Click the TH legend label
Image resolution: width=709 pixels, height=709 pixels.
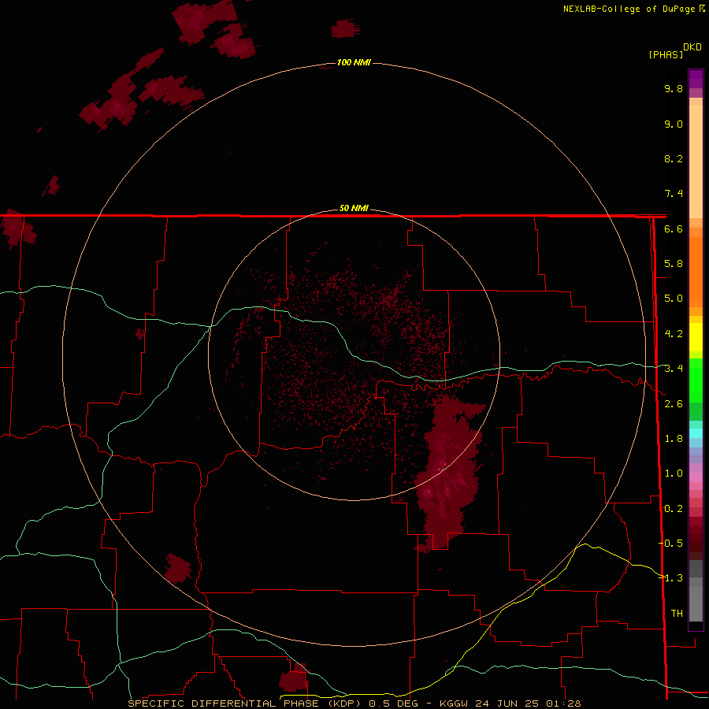pyautogui.click(x=677, y=613)
